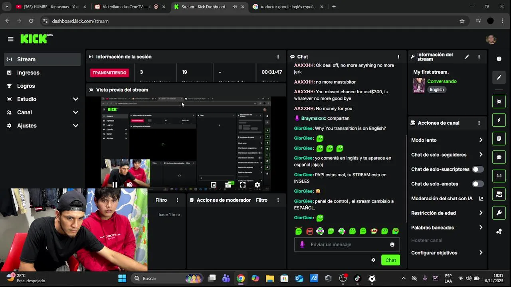Open Acciones de canal three-dot menu
The width and height of the screenshot is (511, 287).
tap(479, 123)
